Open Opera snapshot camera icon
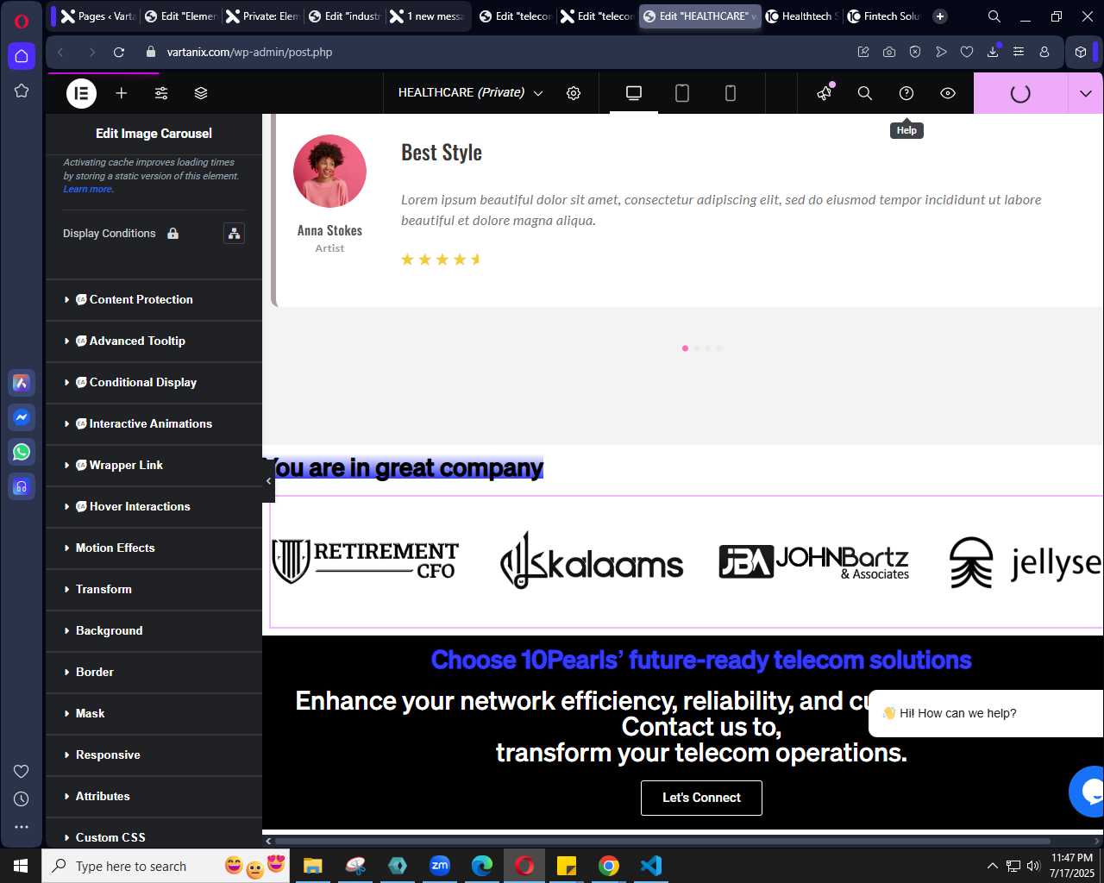 tap(889, 52)
